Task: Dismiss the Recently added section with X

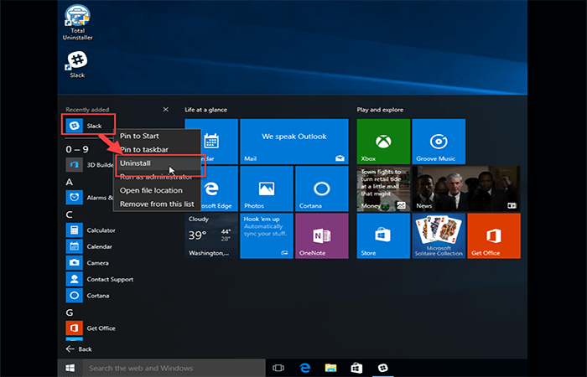Action: coord(165,109)
